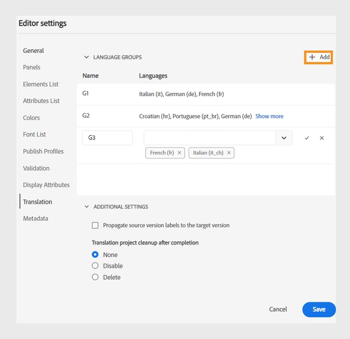Open the General settings tab

[x=34, y=50]
